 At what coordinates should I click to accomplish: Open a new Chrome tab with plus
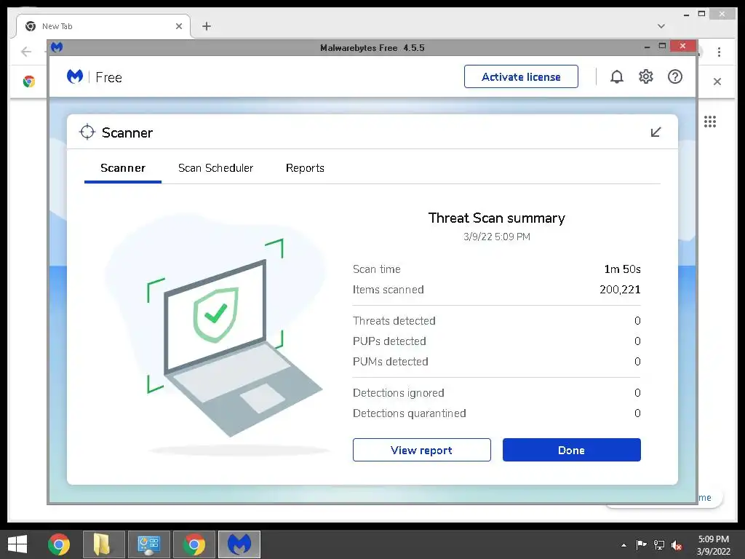click(206, 26)
